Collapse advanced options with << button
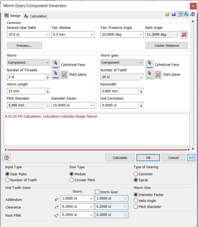 click(191, 158)
